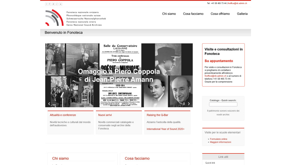
Task: Switch site language to Italian (i)
Action: pyautogui.click(x=46, y=4)
